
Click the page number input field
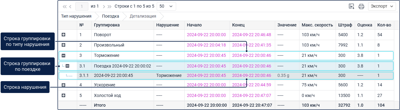tap(82, 6)
